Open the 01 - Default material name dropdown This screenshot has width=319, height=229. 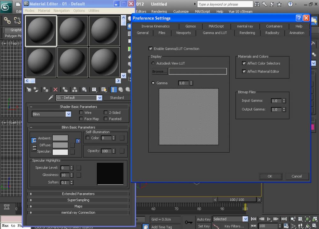click(100, 98)
